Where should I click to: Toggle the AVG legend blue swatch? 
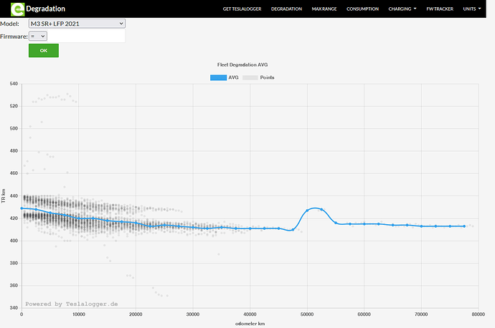(x=219, y=77)
